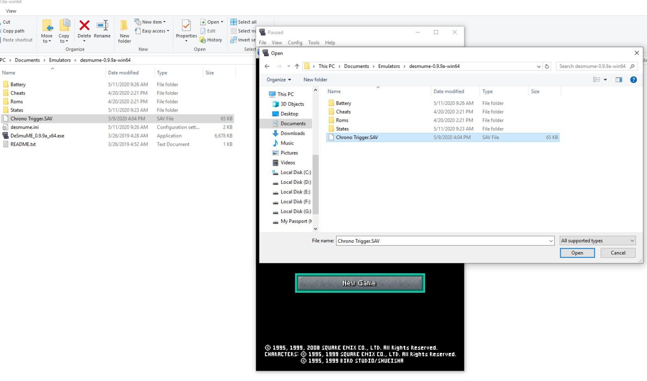Open Help via the blue question mark icon

coord(634,79)
